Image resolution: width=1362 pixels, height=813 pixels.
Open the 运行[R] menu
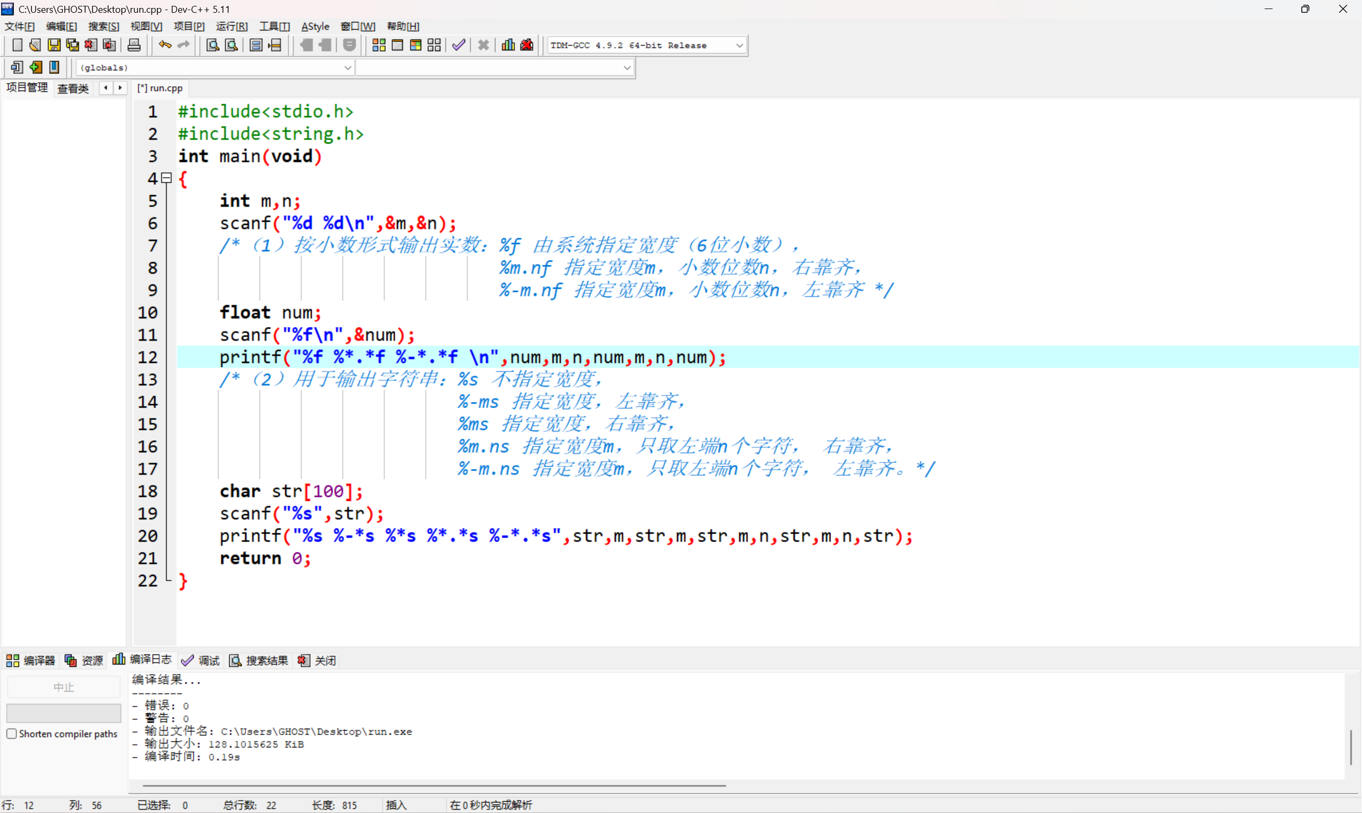[x=231, y=26]
